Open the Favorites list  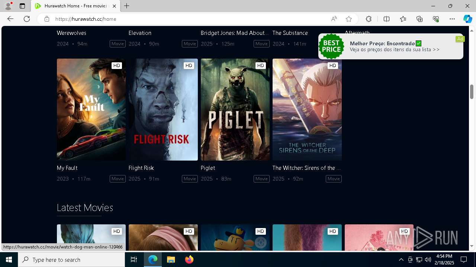tap(403, 19)
